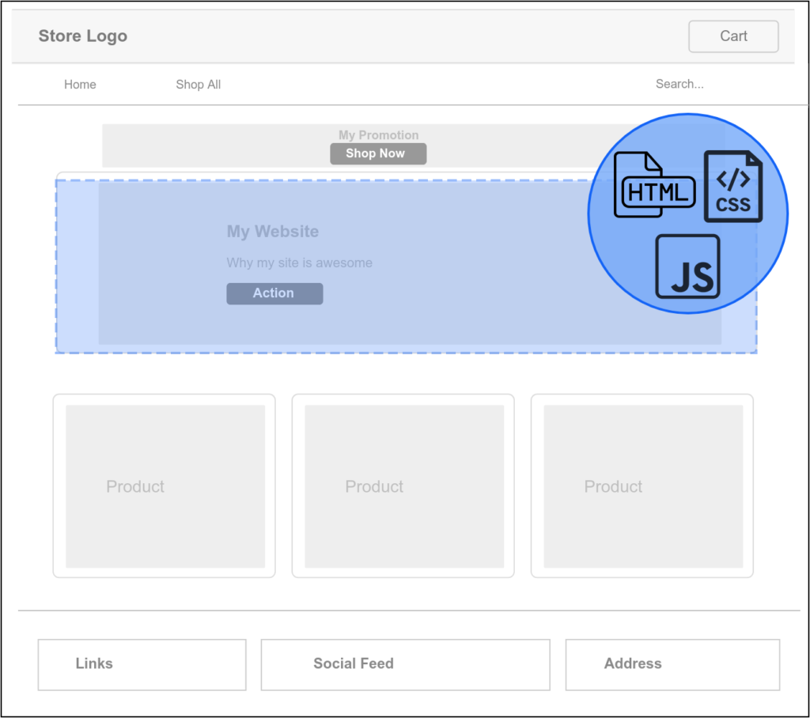
Task: Click the middle Product card
Action: coord(403,486)
